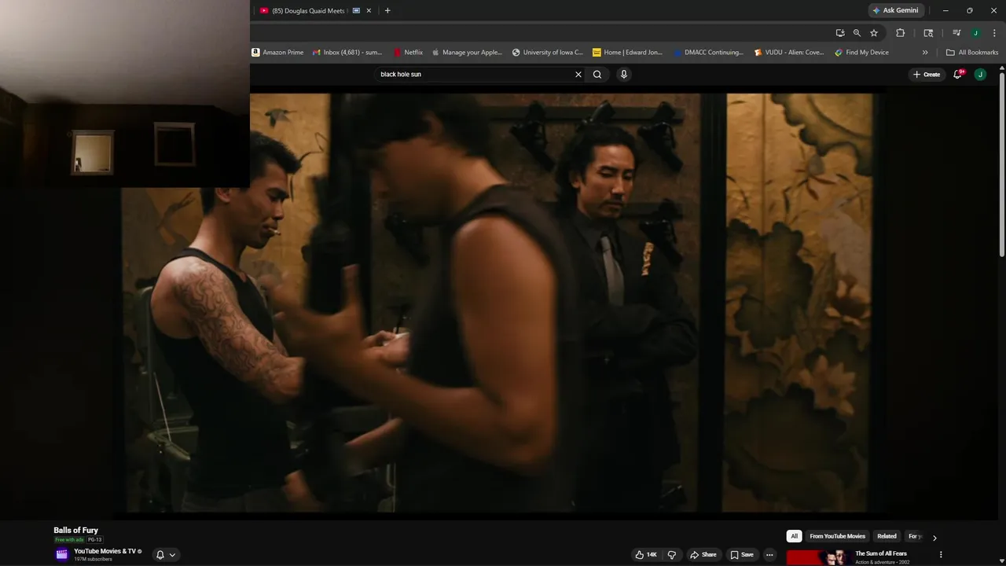Screen dimensions: 1006x566
Task: Dislike the video with thumbs down
Action: (x=672, y=555)
